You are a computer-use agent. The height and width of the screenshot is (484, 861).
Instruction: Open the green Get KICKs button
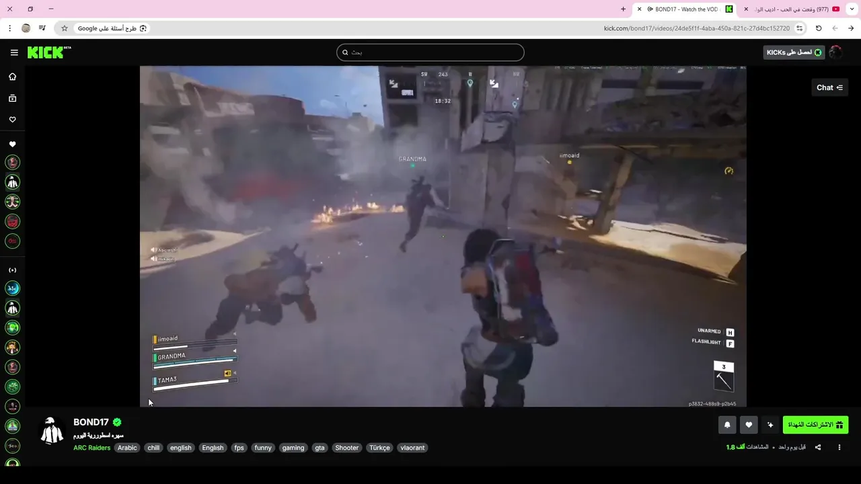tap(794, 52)
